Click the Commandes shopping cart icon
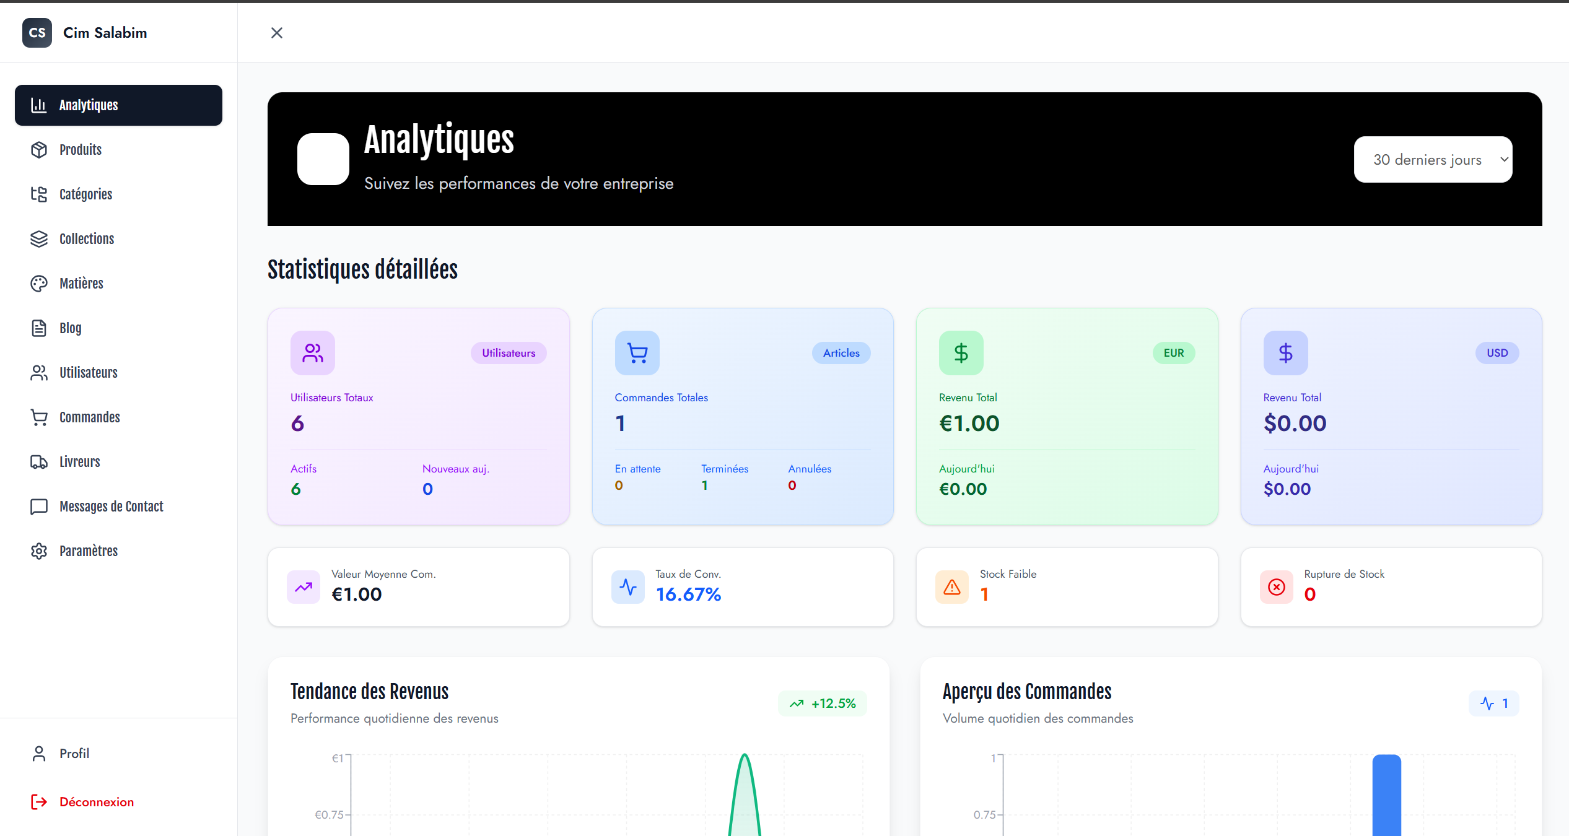The width and height of the screenshot is (1569, 836). [39, 417]
